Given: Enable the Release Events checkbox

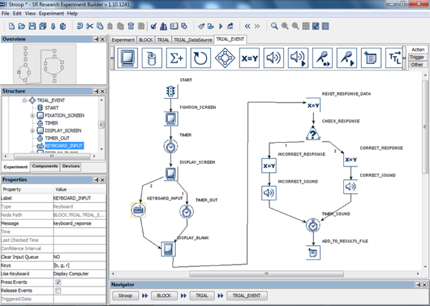Looking at the screenshot, I should [58, 291].
